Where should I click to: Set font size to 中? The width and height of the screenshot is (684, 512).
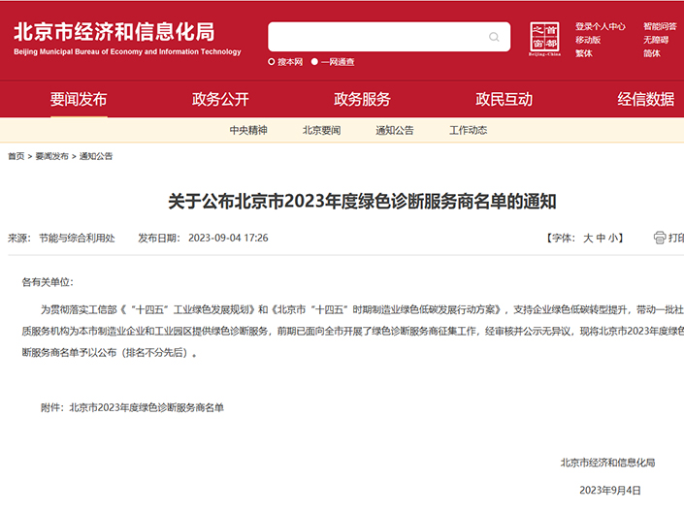coord(601,238)
